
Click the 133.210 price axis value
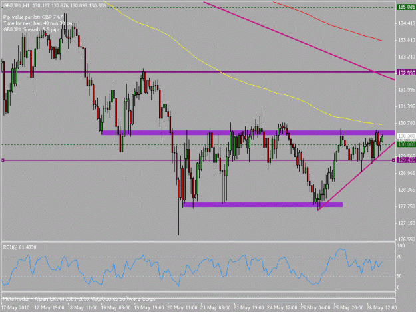point(405,57)
